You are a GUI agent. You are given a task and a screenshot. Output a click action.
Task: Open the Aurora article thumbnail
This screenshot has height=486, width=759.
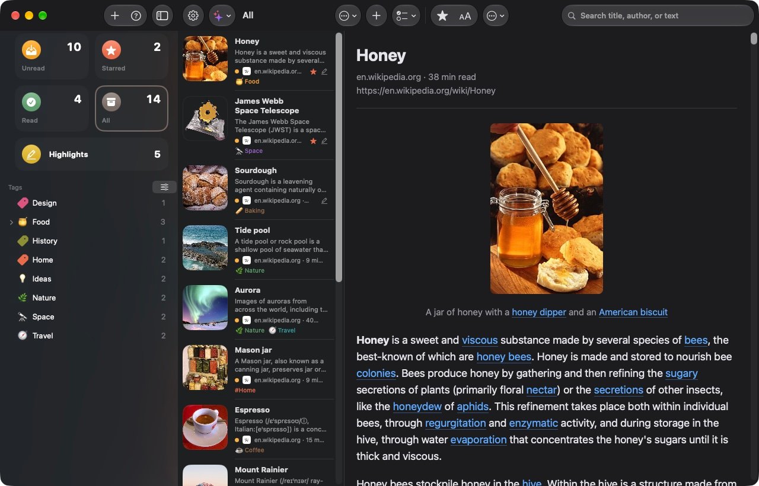[205, 308]
